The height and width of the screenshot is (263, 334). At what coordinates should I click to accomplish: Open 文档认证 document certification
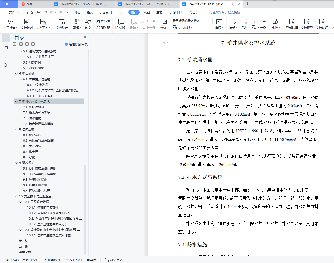(x=322, y=24)
